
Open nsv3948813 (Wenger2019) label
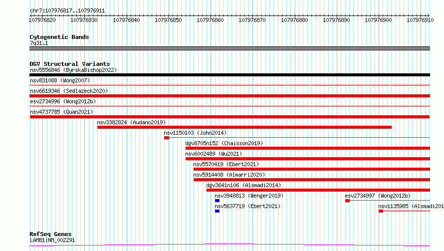(x=249, y=196)
